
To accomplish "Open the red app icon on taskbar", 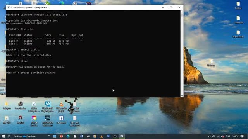I will click(x=61, y=136).
